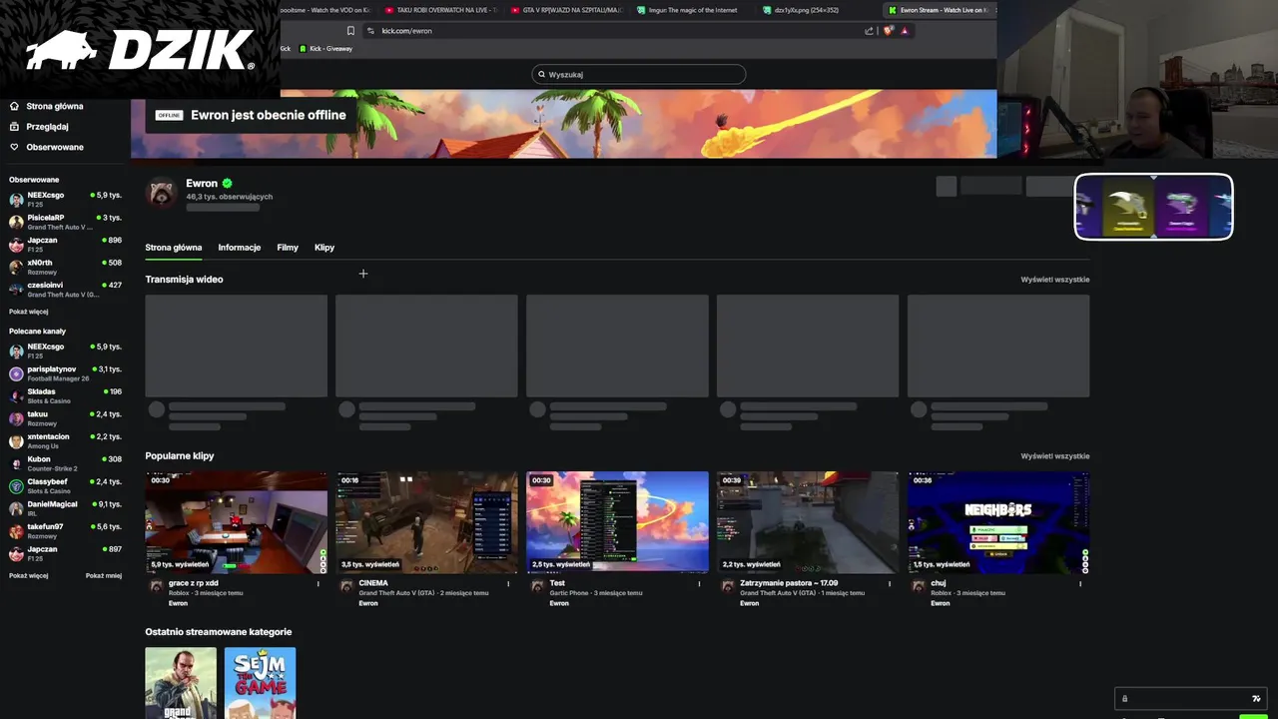Expand recommended channels with bottom 'Pokaż więcej'
This screenshot has width=1278, height=719.
click(x=29, y=575)
